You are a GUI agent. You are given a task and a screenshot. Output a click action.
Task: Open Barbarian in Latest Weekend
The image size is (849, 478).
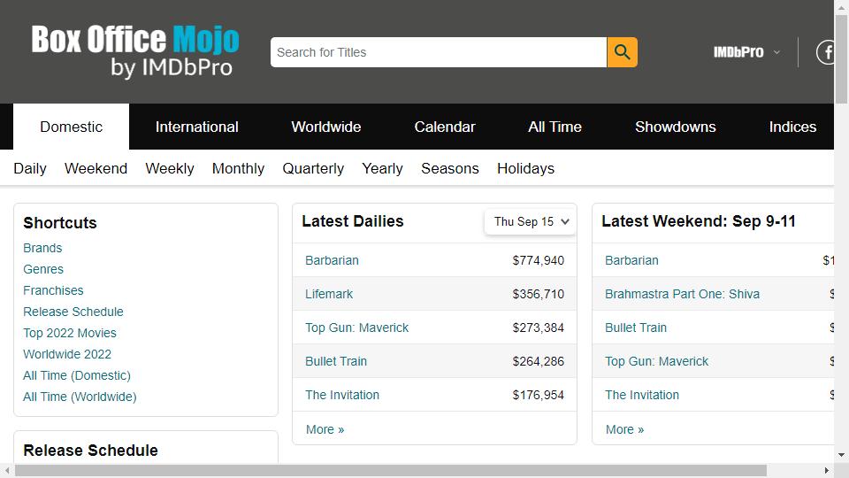631,260
